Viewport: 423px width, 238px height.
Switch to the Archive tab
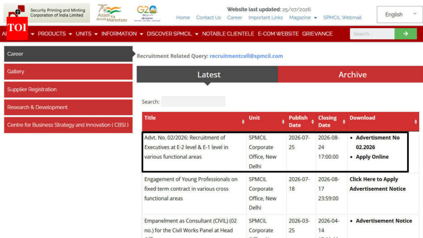coord(350,74)
